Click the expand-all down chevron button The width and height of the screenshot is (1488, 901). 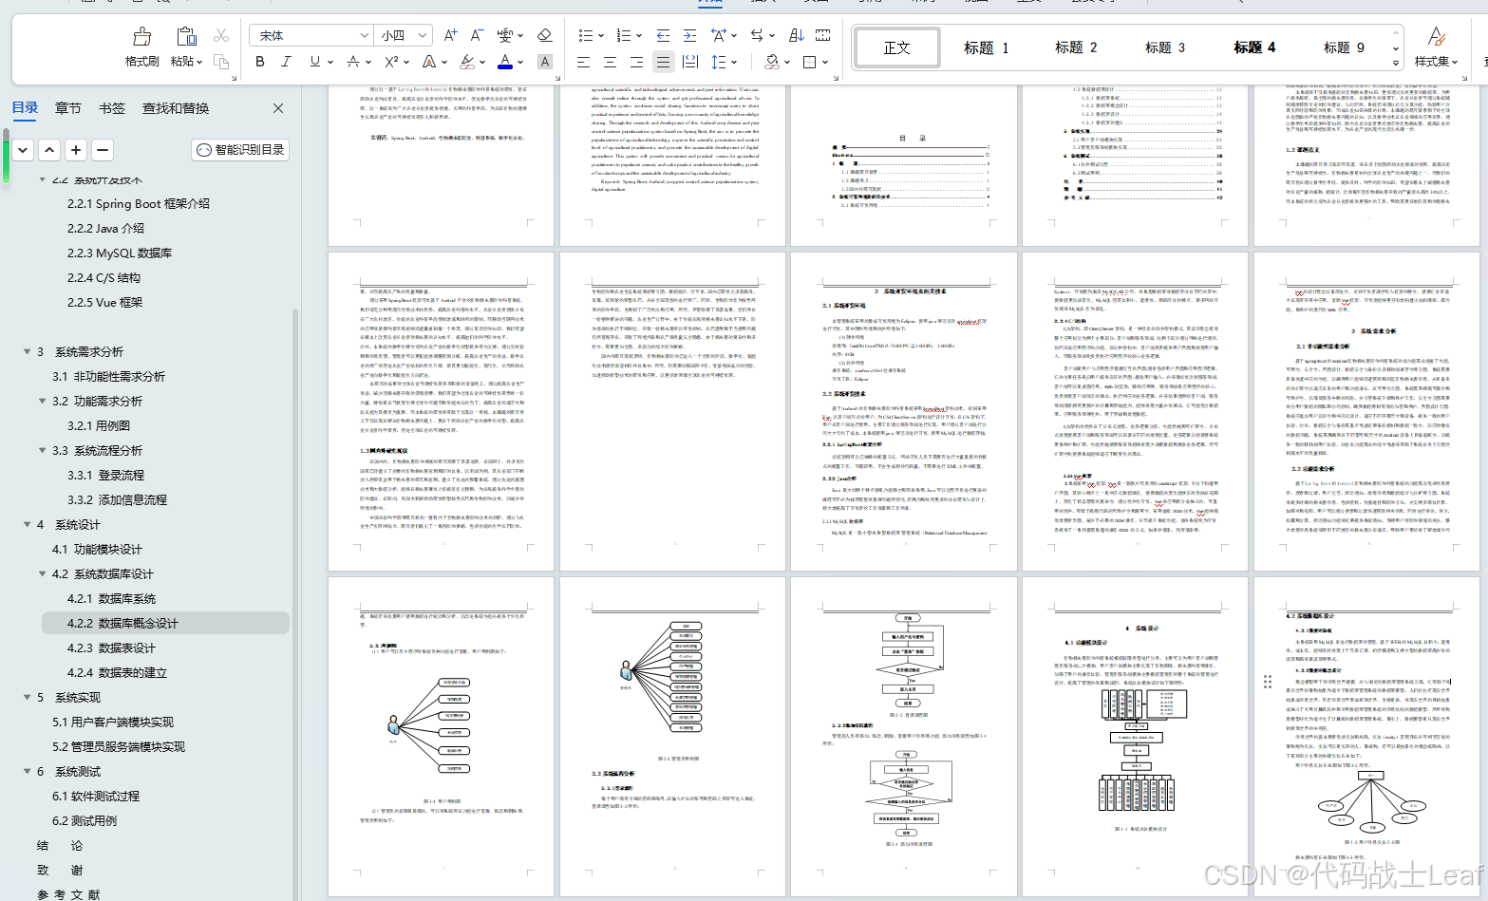23,150
